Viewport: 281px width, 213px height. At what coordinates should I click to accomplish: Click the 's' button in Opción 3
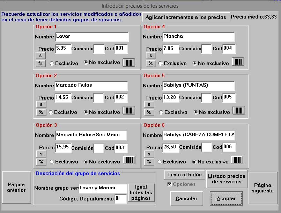pos(41,154)
